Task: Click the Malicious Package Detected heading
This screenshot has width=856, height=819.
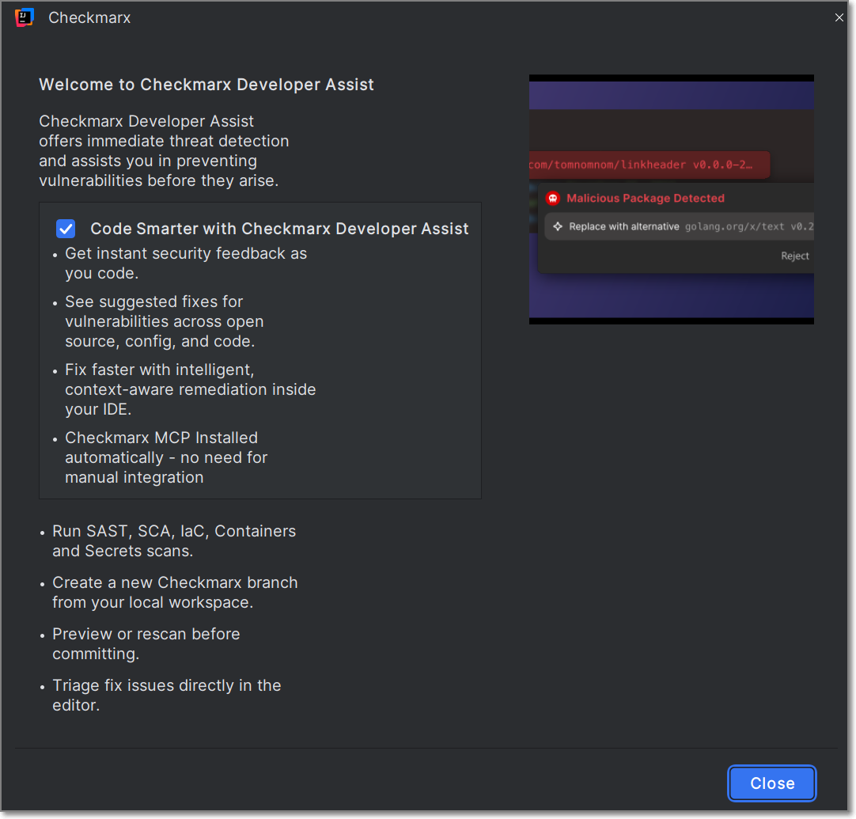Action: point(645,199)
